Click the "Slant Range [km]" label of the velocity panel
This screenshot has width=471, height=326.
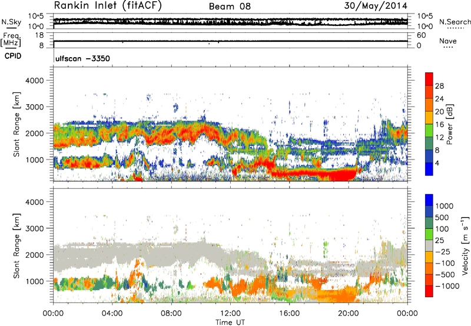tap(16, 245)
